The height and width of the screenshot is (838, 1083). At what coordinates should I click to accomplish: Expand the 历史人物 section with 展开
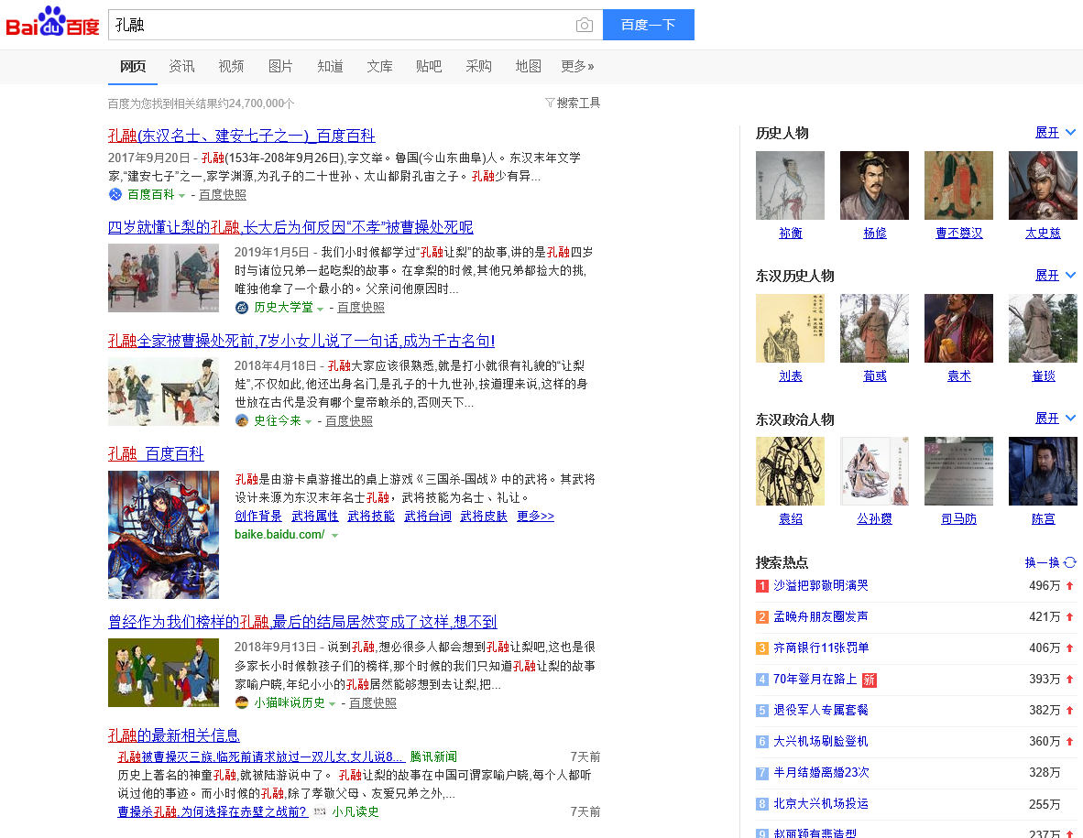pyautogui.click(x=1055, y=133)
